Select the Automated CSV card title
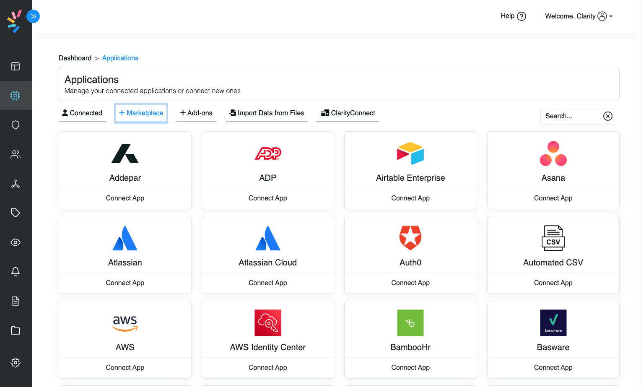Image resolution: width=641 pixels, height=387 pixels. click(553, 262)
